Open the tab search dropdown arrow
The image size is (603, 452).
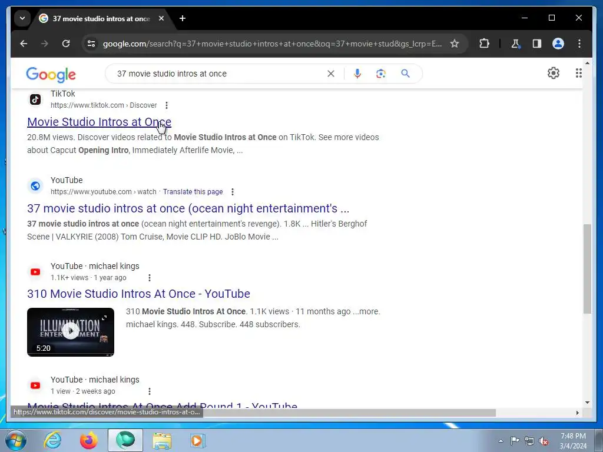tap(22, 18)
